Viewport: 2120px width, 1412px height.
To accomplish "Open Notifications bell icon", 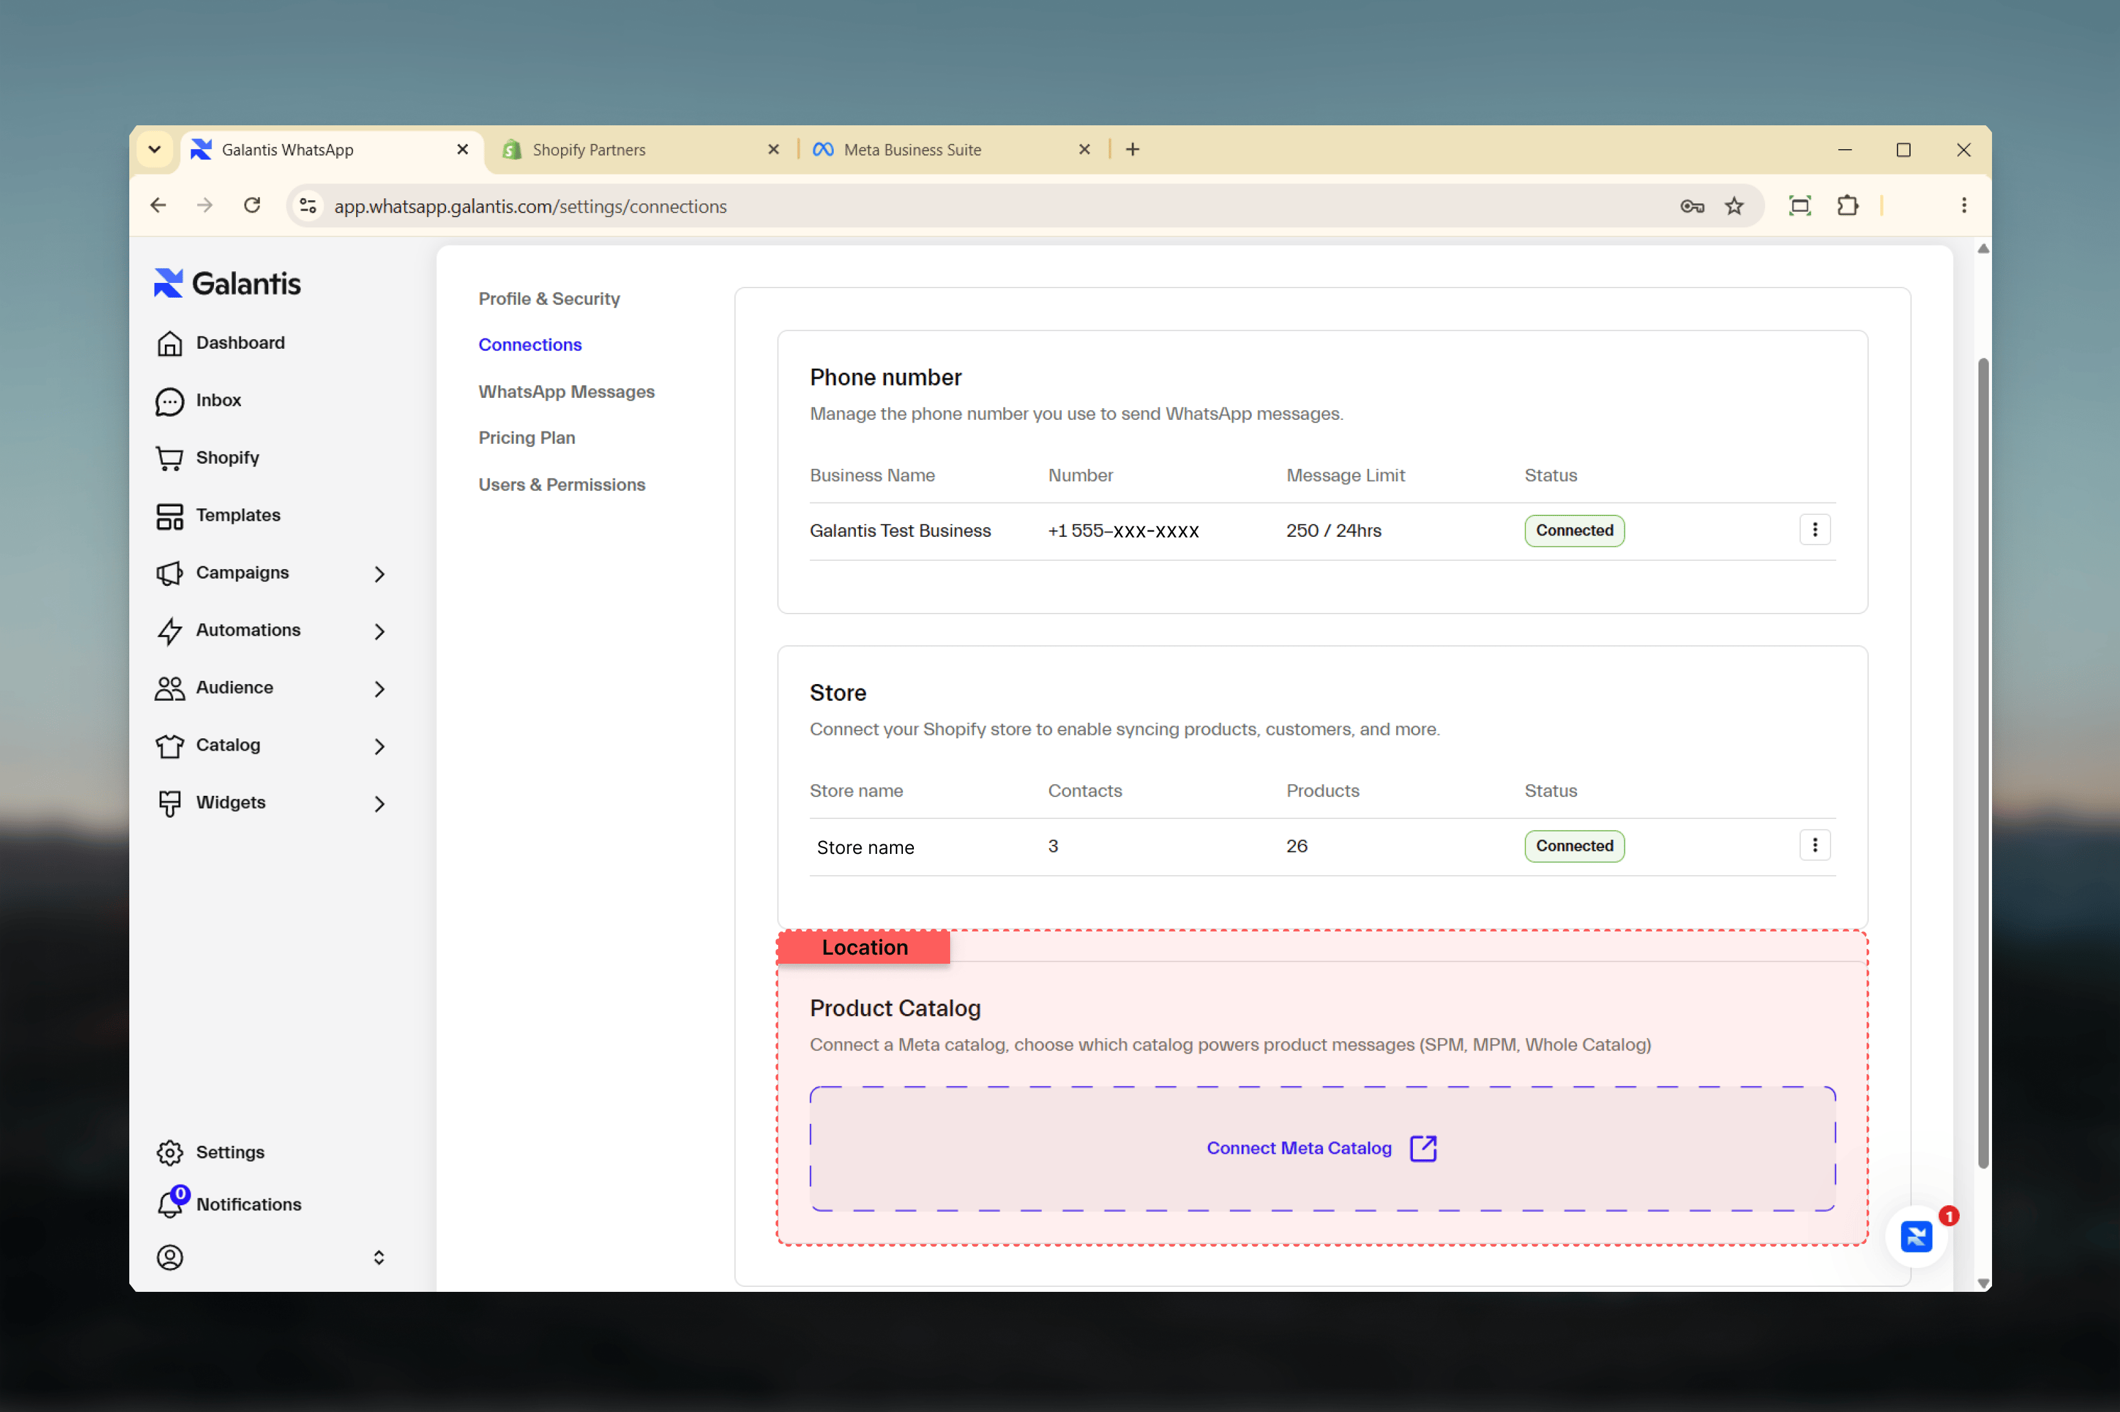I will pyautogui.click(x=169, y=1204).
